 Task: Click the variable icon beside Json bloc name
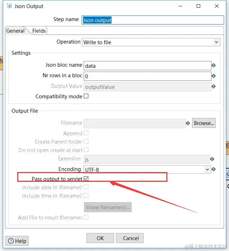click(214, 65)
